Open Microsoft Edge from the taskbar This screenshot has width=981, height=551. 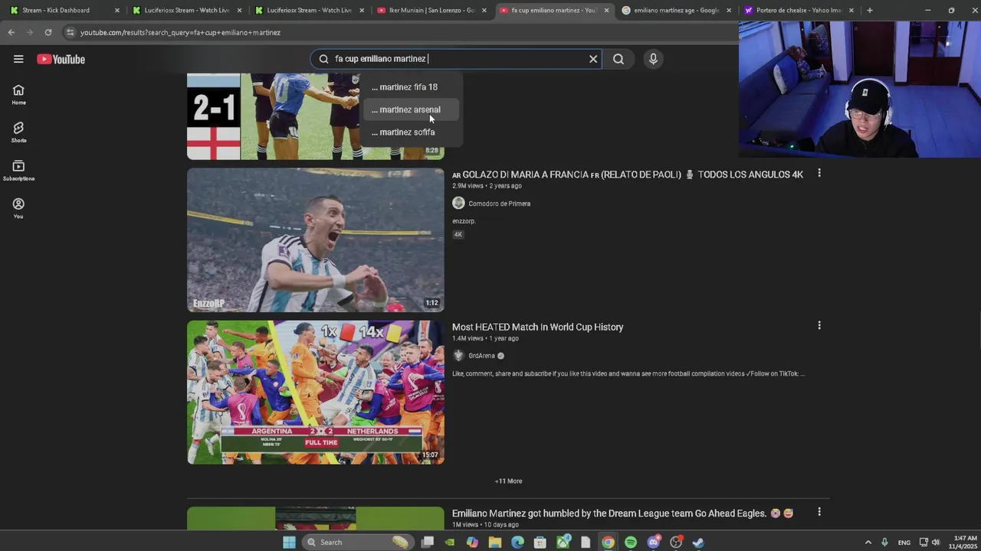coord(517,543)
